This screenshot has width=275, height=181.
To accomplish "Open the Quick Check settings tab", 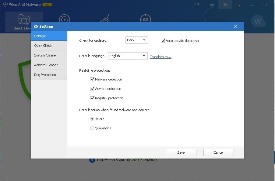I will click(49, 46).
